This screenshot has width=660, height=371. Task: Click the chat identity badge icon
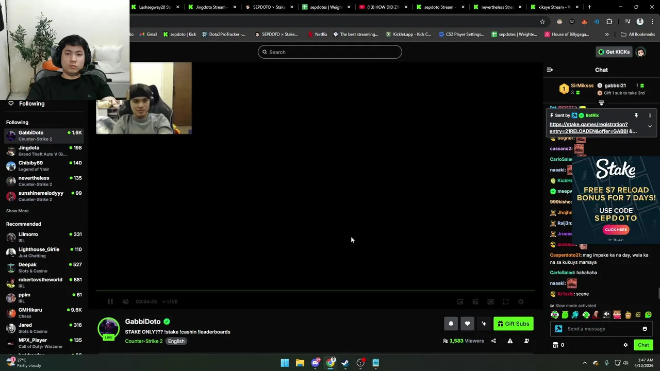[x=558, y=329]
